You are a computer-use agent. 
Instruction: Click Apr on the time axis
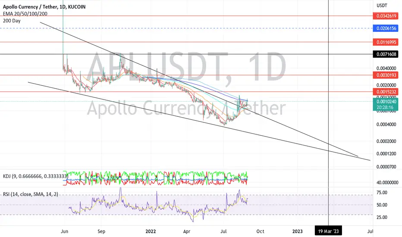(187, 231)
